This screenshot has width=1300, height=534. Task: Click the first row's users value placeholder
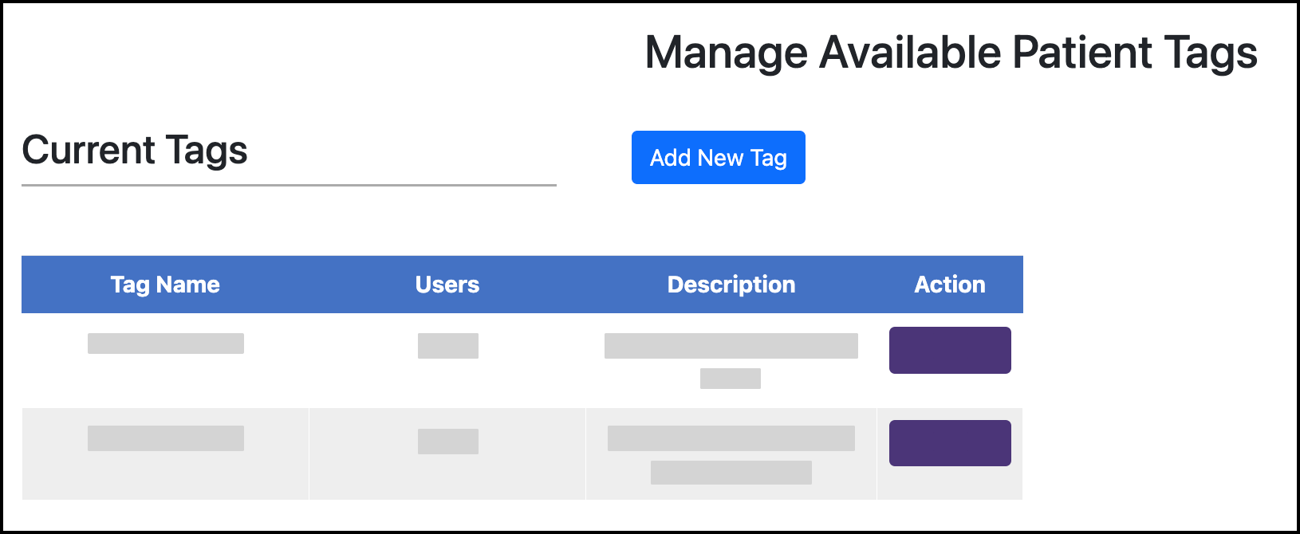click(x=448, y=346)
